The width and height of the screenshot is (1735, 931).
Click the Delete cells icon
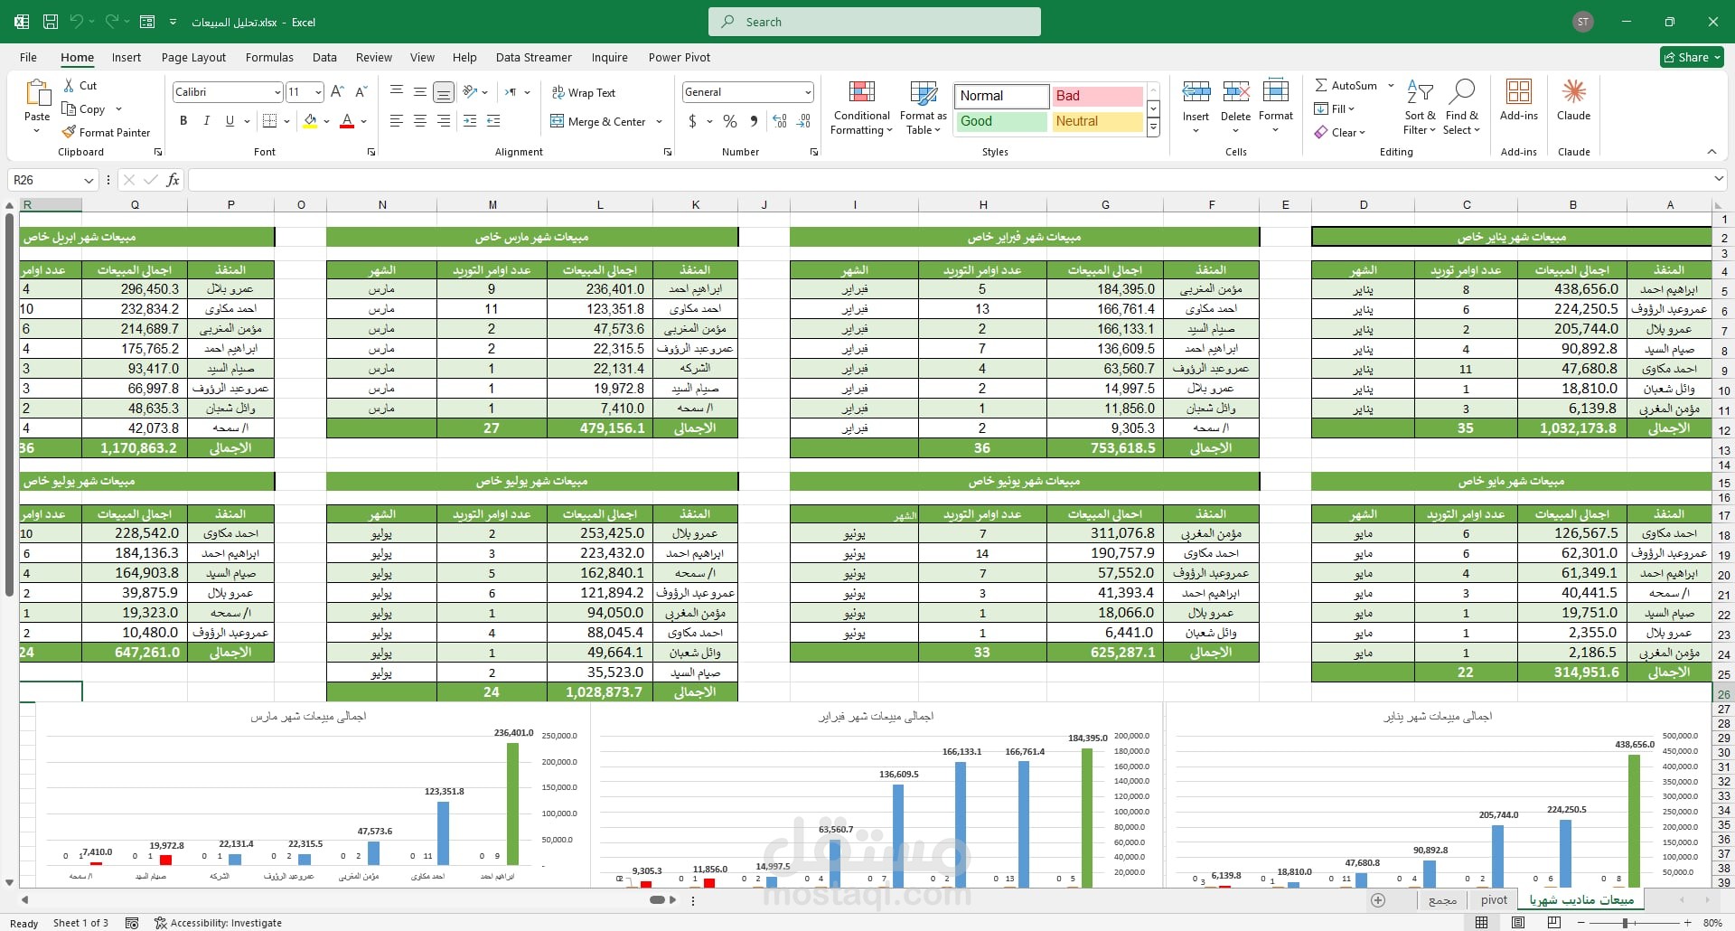pos(1235,91)
